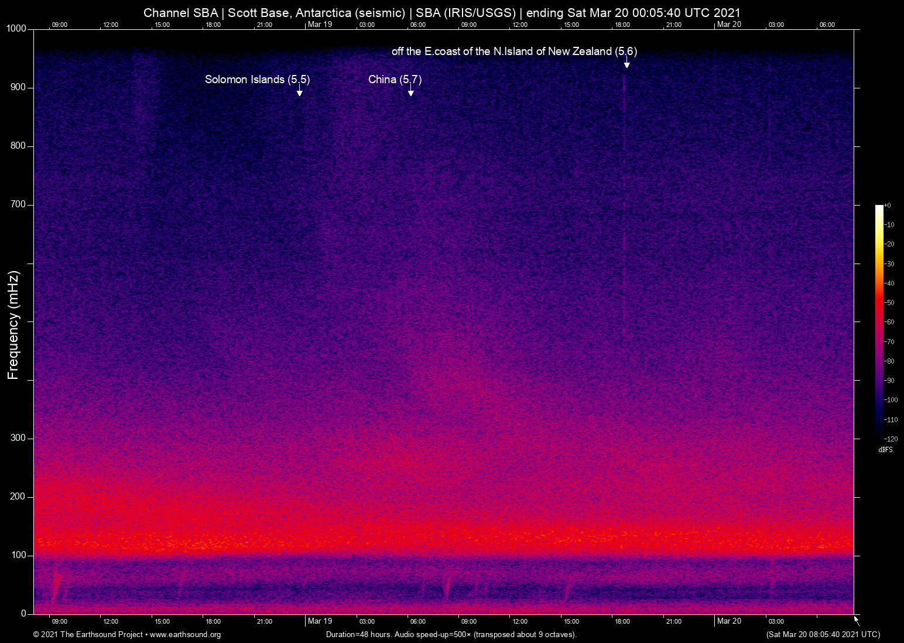904x643 pixels.
Task: Click the 300 frequency axis value
Action: (x=19, y=438)
